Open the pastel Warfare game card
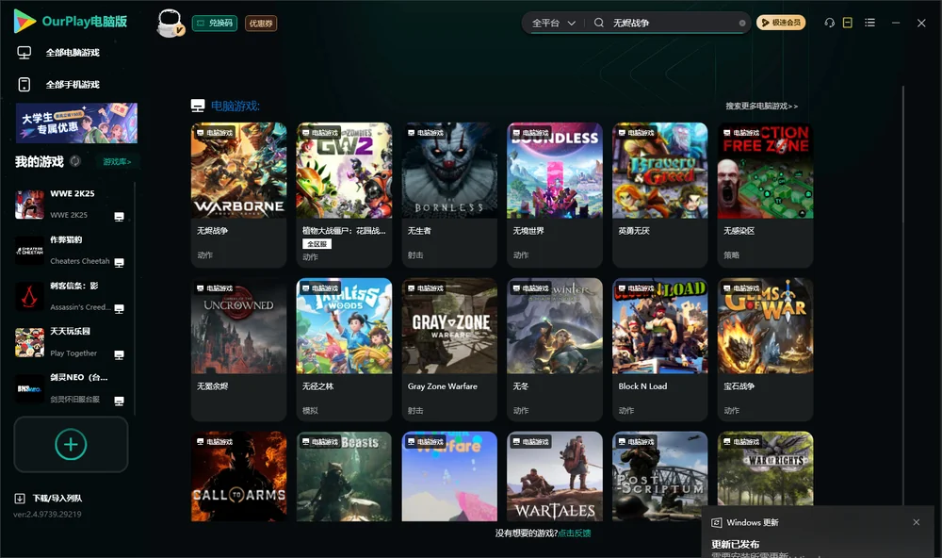The height and width of the screenshot is (558, 942). [449, 476]
